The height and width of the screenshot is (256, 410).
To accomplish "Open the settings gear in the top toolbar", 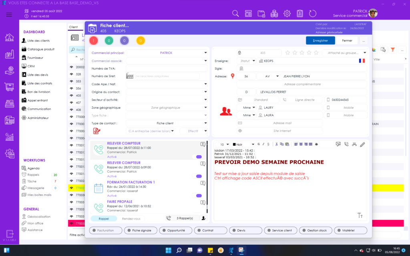I will (287, 14).
